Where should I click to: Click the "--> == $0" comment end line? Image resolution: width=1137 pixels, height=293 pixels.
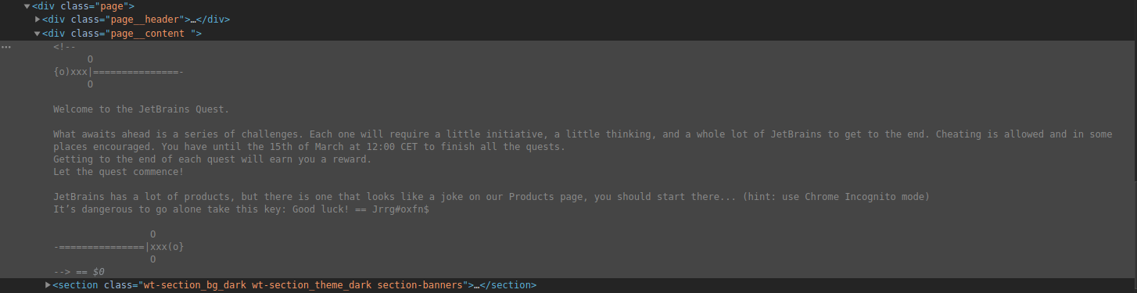pyautogui.click(x=79, y=272)
